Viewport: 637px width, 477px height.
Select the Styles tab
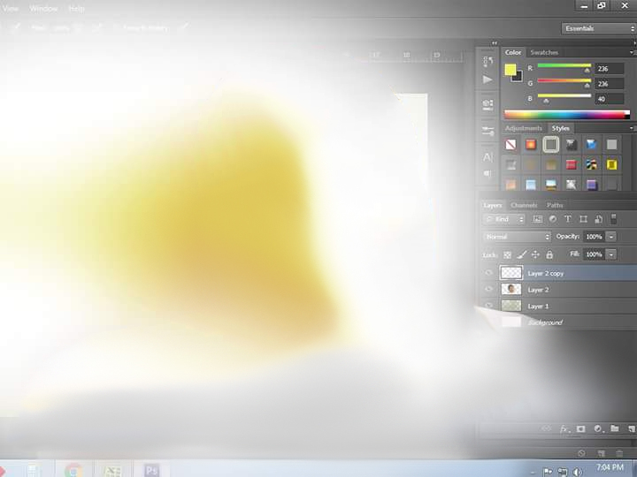tap(561, 128)
